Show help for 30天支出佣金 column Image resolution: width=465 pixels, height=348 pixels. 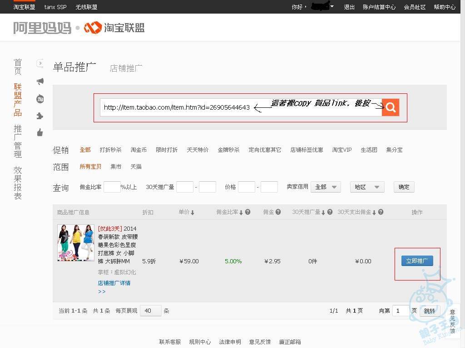[381, 212]
